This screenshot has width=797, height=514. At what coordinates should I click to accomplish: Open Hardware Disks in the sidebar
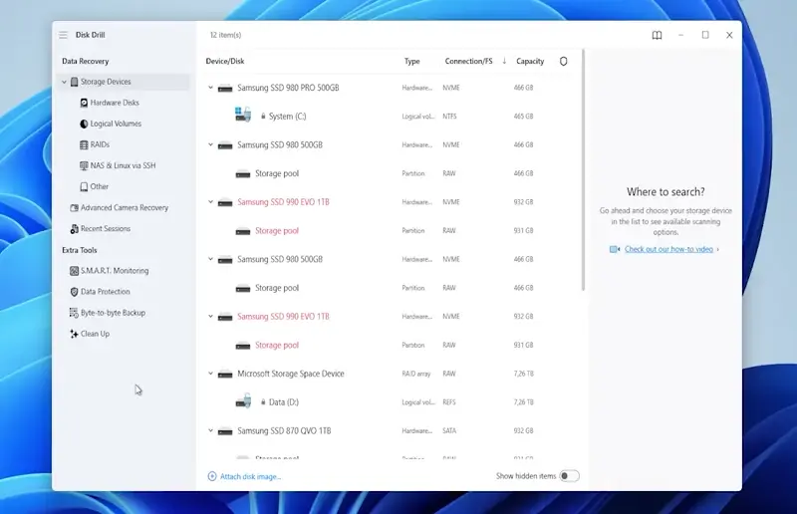pyautogui.click(x=115, y=103)
